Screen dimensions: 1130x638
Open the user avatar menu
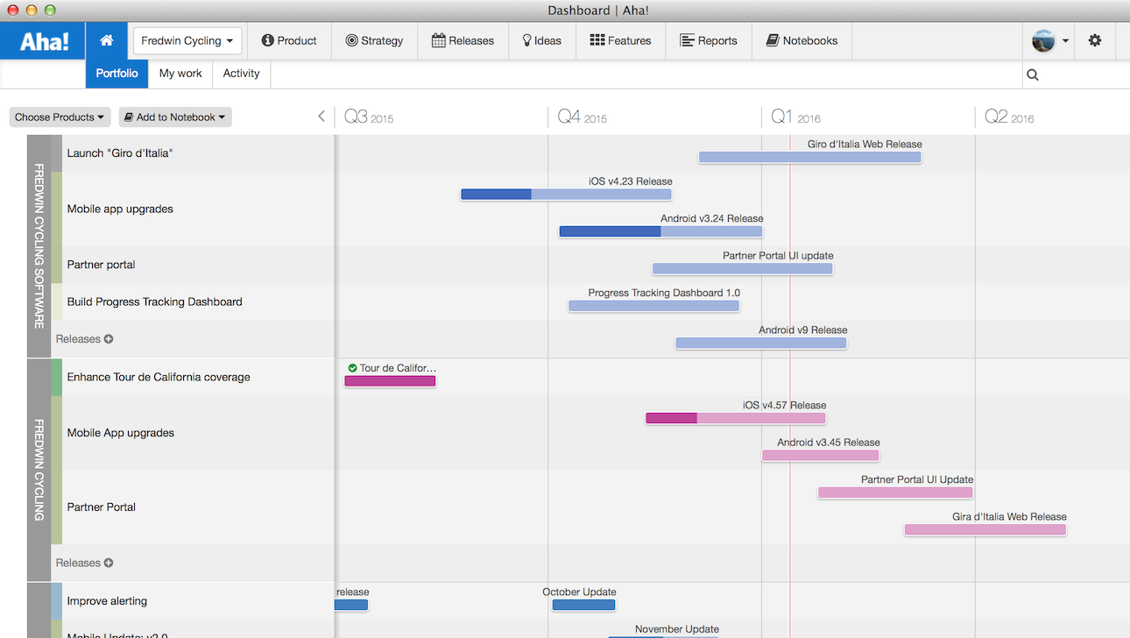pos(1050,40)
